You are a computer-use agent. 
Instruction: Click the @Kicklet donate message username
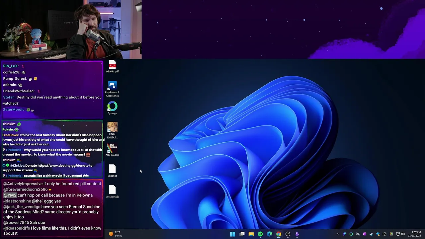coord(17,165)
